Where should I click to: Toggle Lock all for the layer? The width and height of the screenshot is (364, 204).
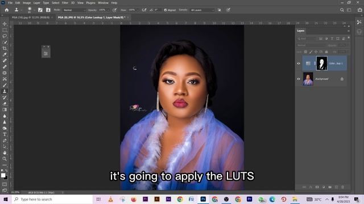tap(326, 52)
